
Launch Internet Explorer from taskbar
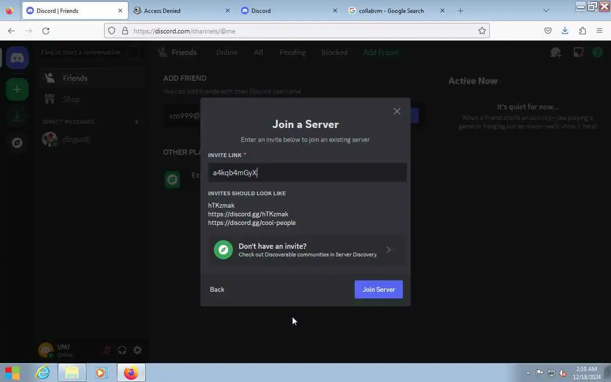pyautogui.click(x=43, y=372)
